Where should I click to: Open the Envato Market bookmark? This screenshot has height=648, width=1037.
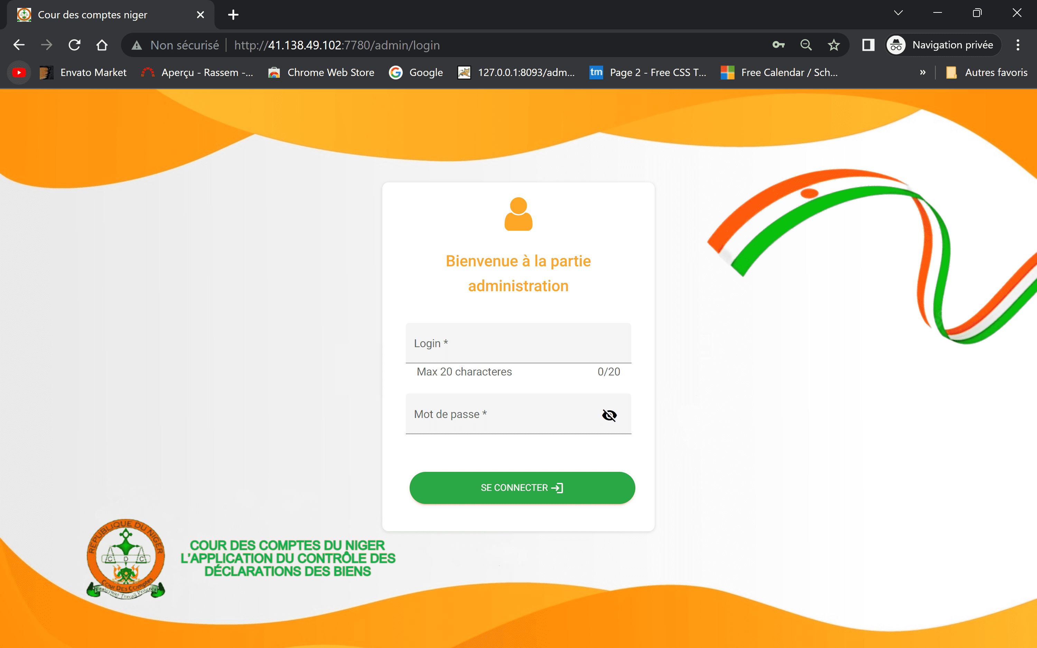point(83,73)
